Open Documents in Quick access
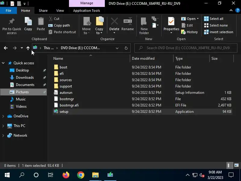Image resolution: width=241 pixels, height=181 pixels. click(25, 85)
